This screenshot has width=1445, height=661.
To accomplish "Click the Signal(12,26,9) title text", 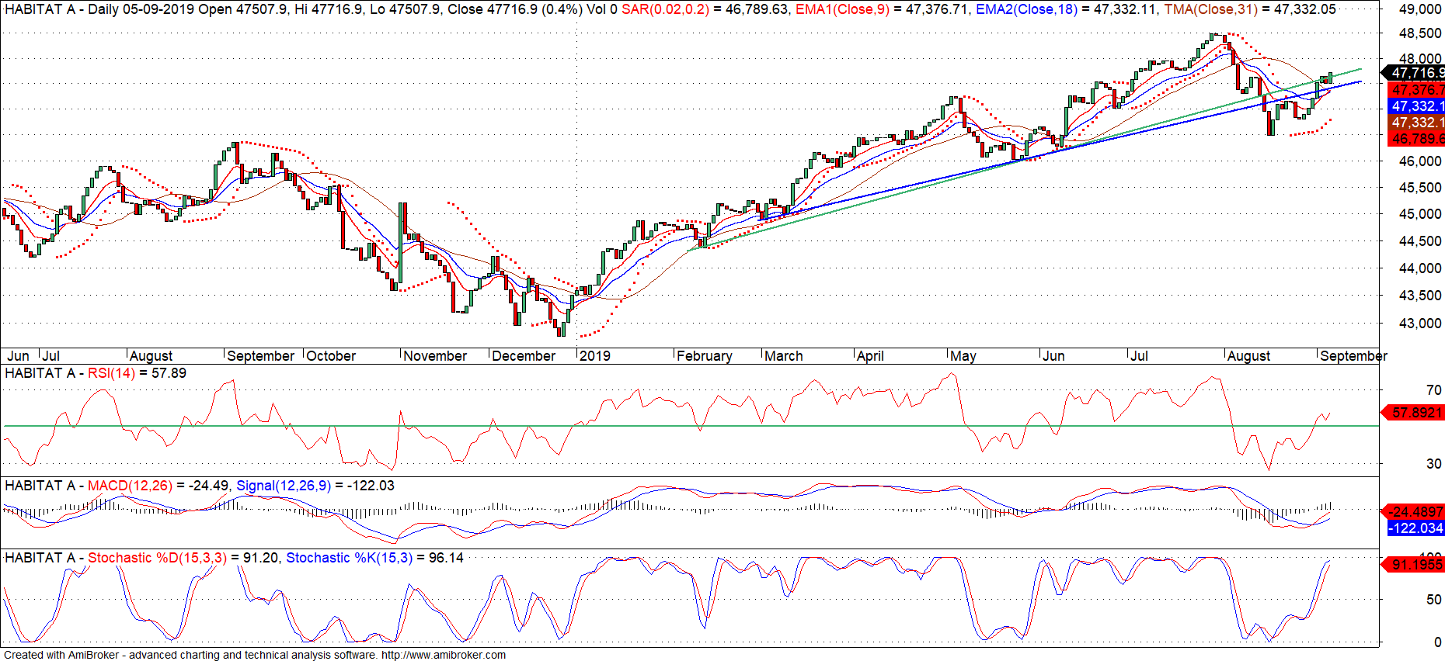I will [284, 486].
